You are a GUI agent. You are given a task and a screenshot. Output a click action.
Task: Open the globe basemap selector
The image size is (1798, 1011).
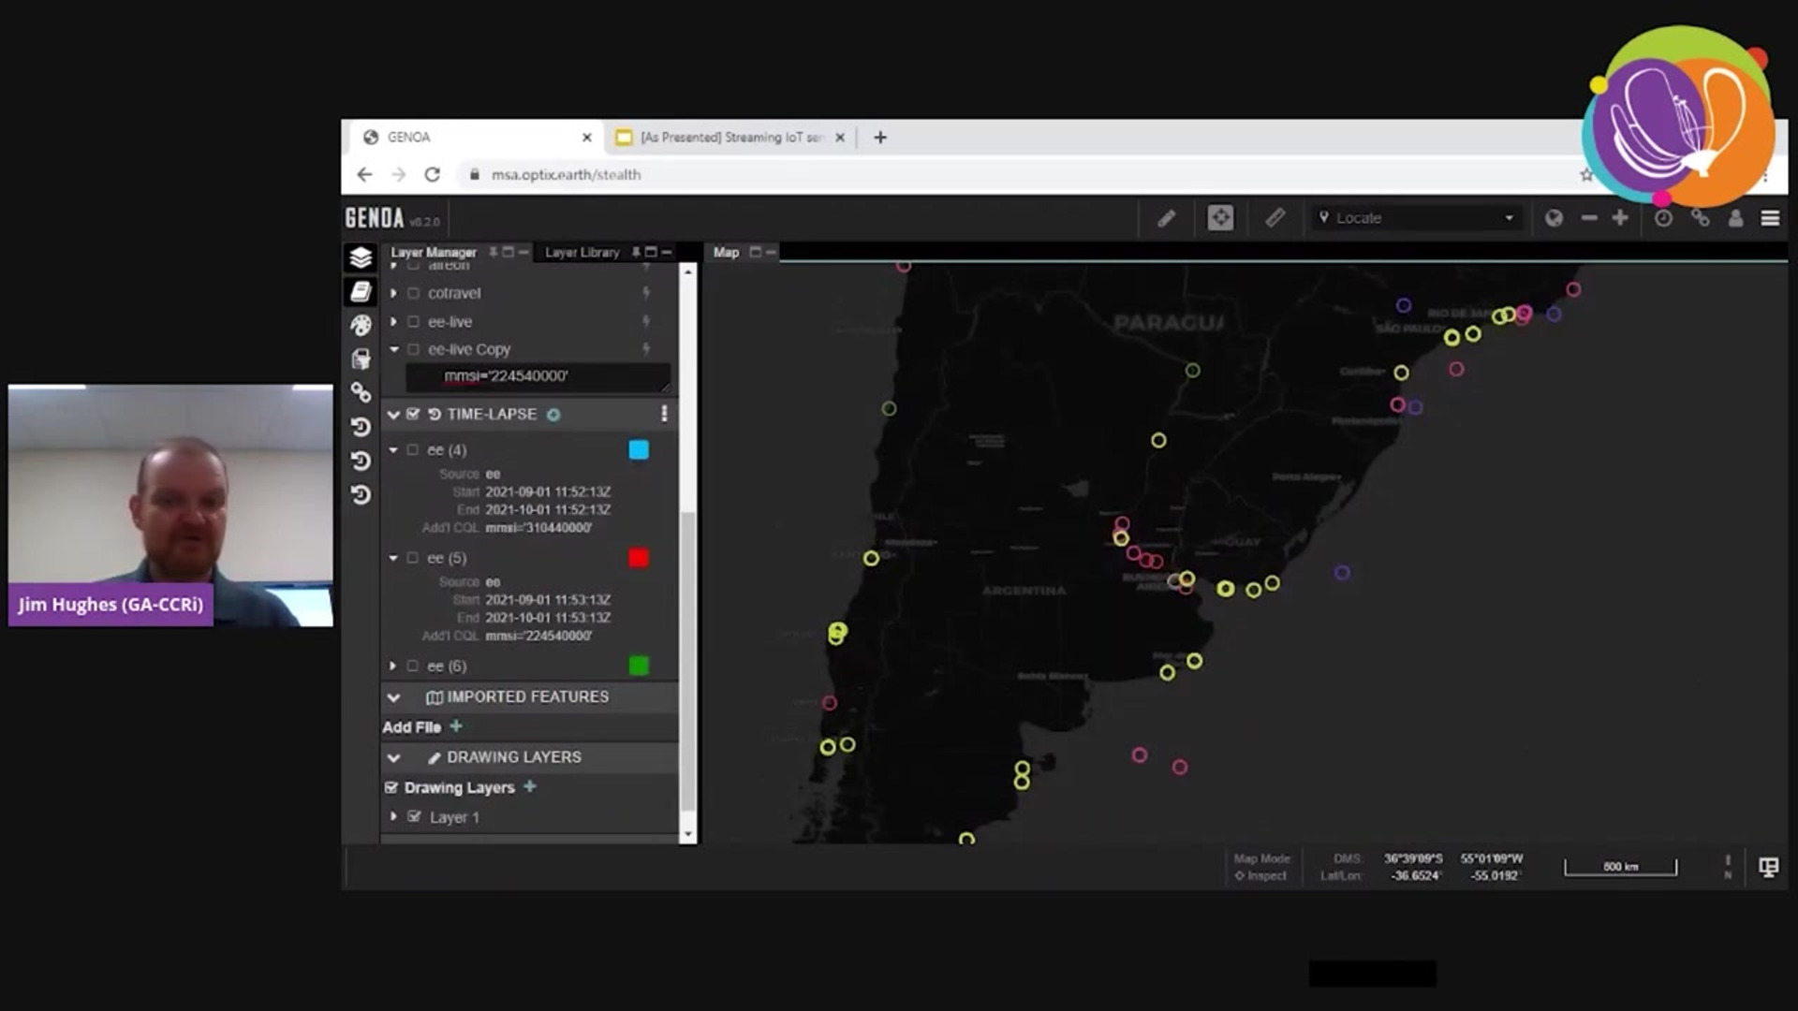coord(1555,217)
